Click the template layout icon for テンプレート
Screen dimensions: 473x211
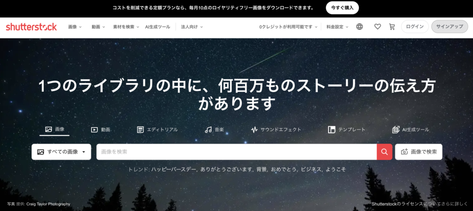pyautogui.click(x=332, y=130)
